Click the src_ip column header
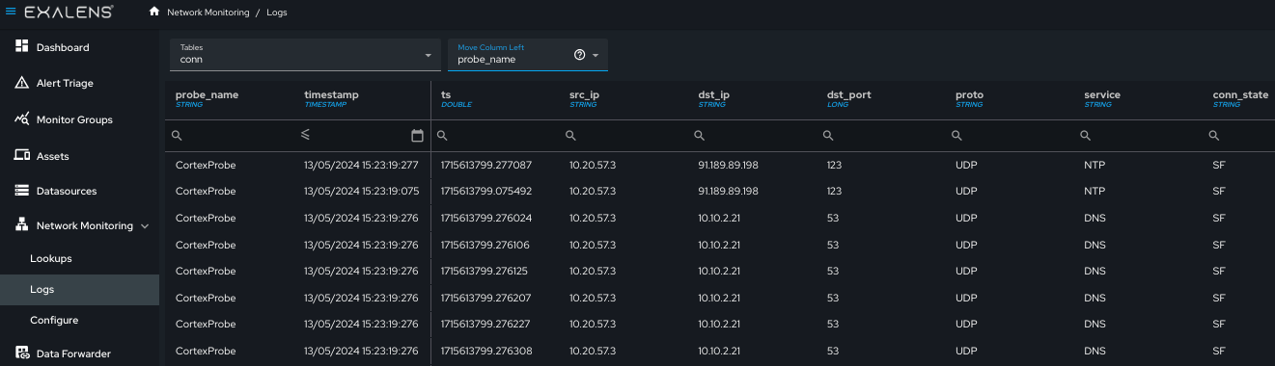 point(584,94)
